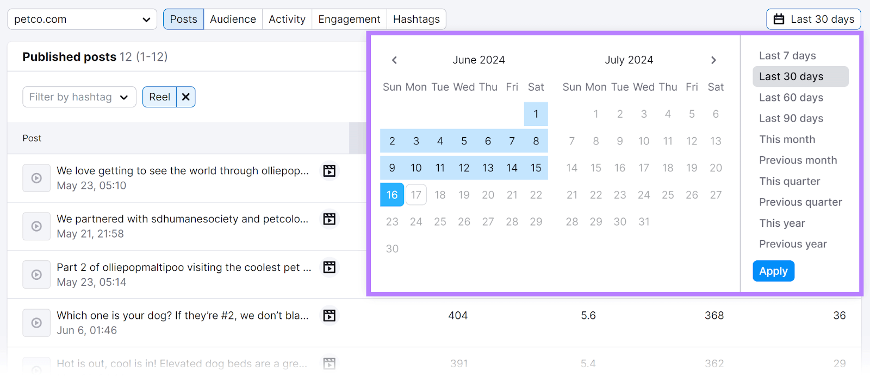Choose the This year date preset
Image resolution: width=870 pixels, height=377 pixels.
(781, 222)
